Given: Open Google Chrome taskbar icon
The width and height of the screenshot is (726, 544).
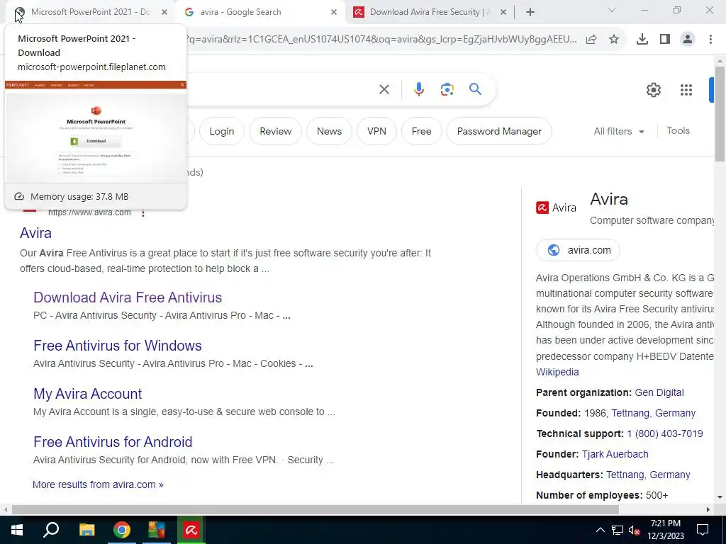Looking at the screenshot, I should 122,530.
